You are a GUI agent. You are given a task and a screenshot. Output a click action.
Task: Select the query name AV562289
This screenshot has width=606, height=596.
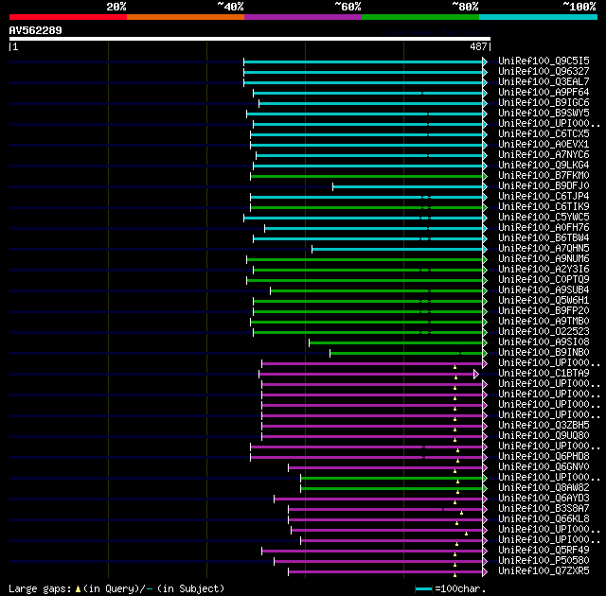[x=36, y=30]
